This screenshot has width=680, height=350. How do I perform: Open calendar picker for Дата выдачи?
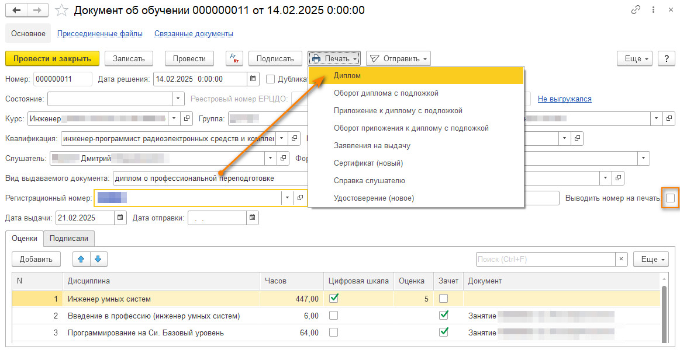(x=120, y=218)
